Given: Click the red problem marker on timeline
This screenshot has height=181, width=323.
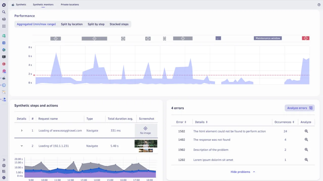Looking at the screenshot, I should click(x=306, y=38).
